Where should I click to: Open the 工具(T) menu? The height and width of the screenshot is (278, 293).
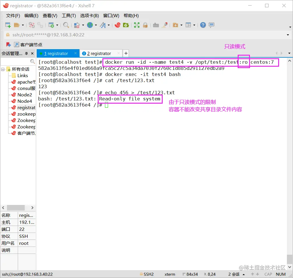[69, 16]
